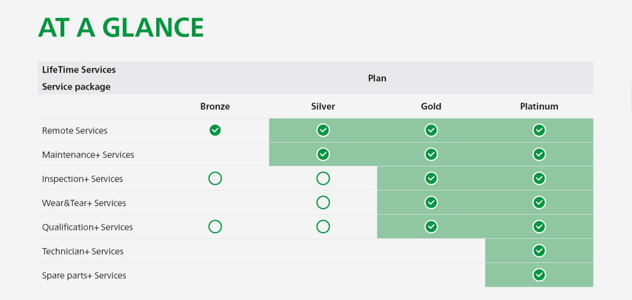Click Gold plan Maintenance+ Services checkmark
Screen dimensions: 632x300
pos(431,154)
